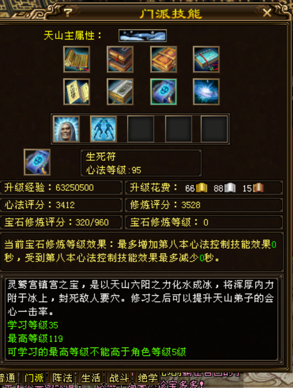
Task: Select the yellow paper manuals skill icon
Action: click(77, 92)
